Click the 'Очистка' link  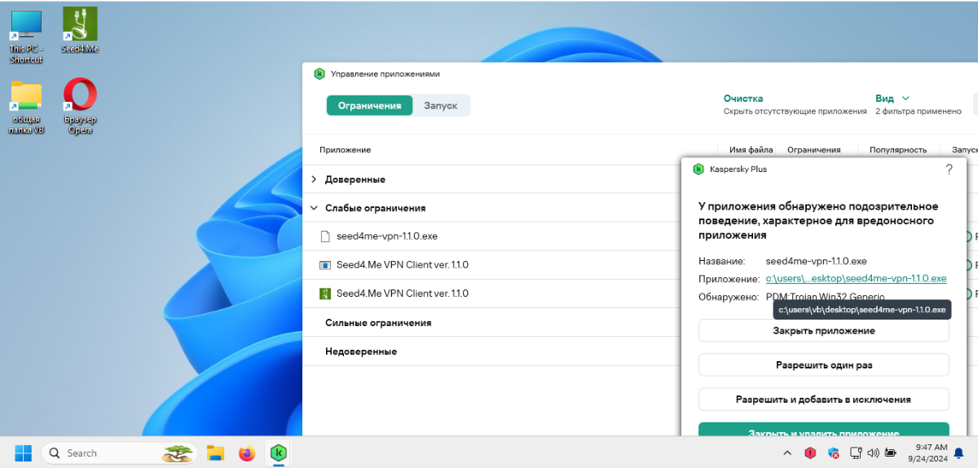[x=743, y=98]
